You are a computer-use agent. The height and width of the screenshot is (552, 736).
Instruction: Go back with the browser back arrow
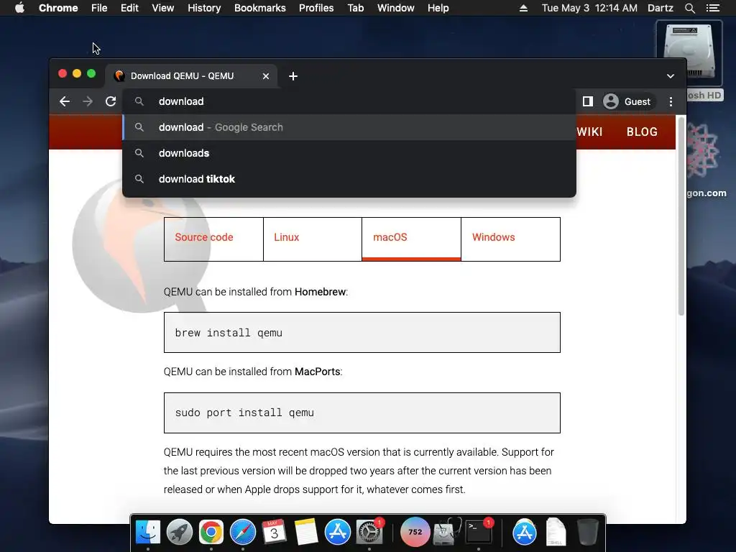coord(65,101)
